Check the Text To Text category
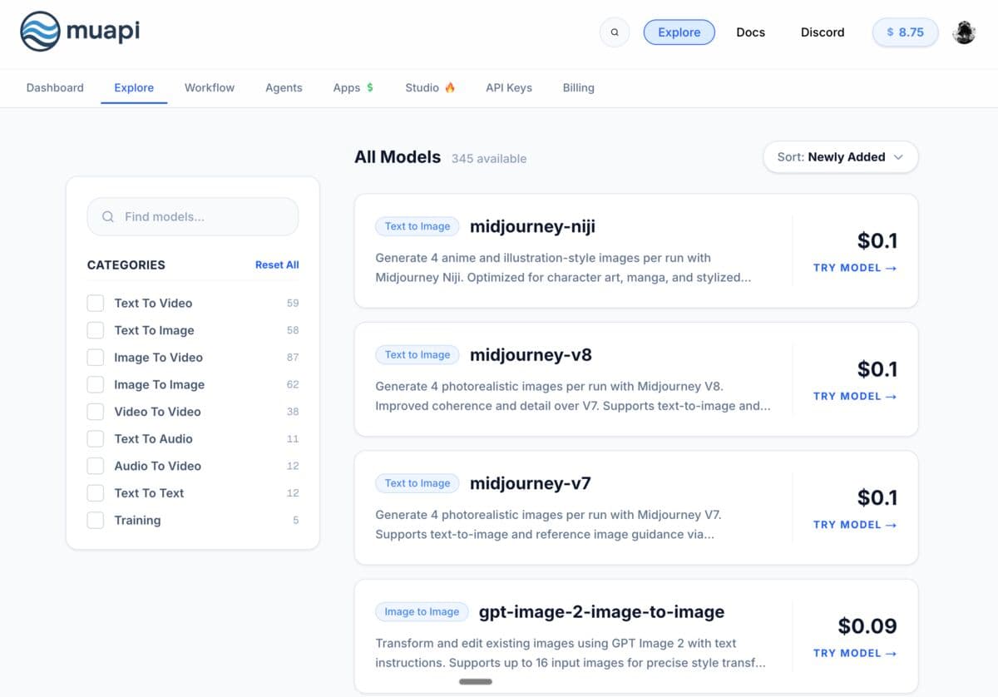998x697 pixels. pyautogui.click(x=96, y=493)
